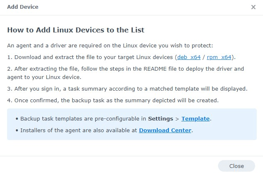Click the slash between deb and rpm links
Viewport: 263px width, 175px height.
204,57
